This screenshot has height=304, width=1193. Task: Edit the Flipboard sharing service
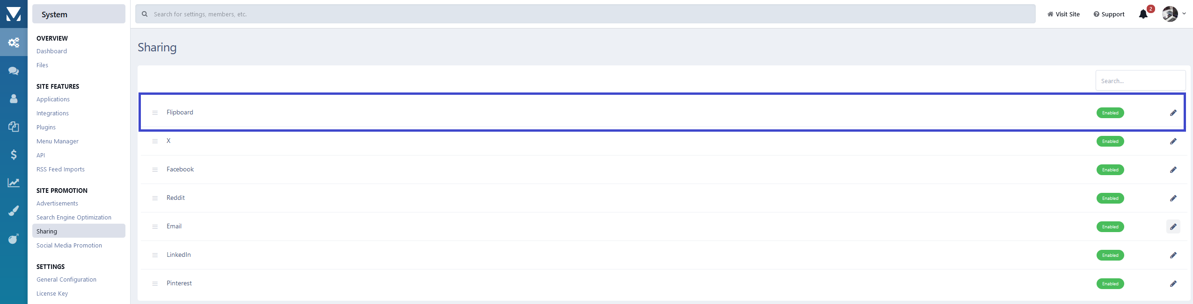(1173, 113)
